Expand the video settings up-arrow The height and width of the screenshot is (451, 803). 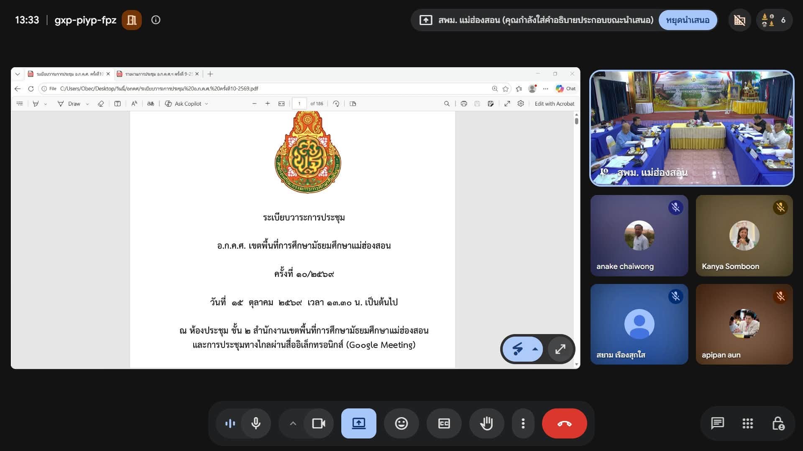pyautogui.click(x=293, y=423)
